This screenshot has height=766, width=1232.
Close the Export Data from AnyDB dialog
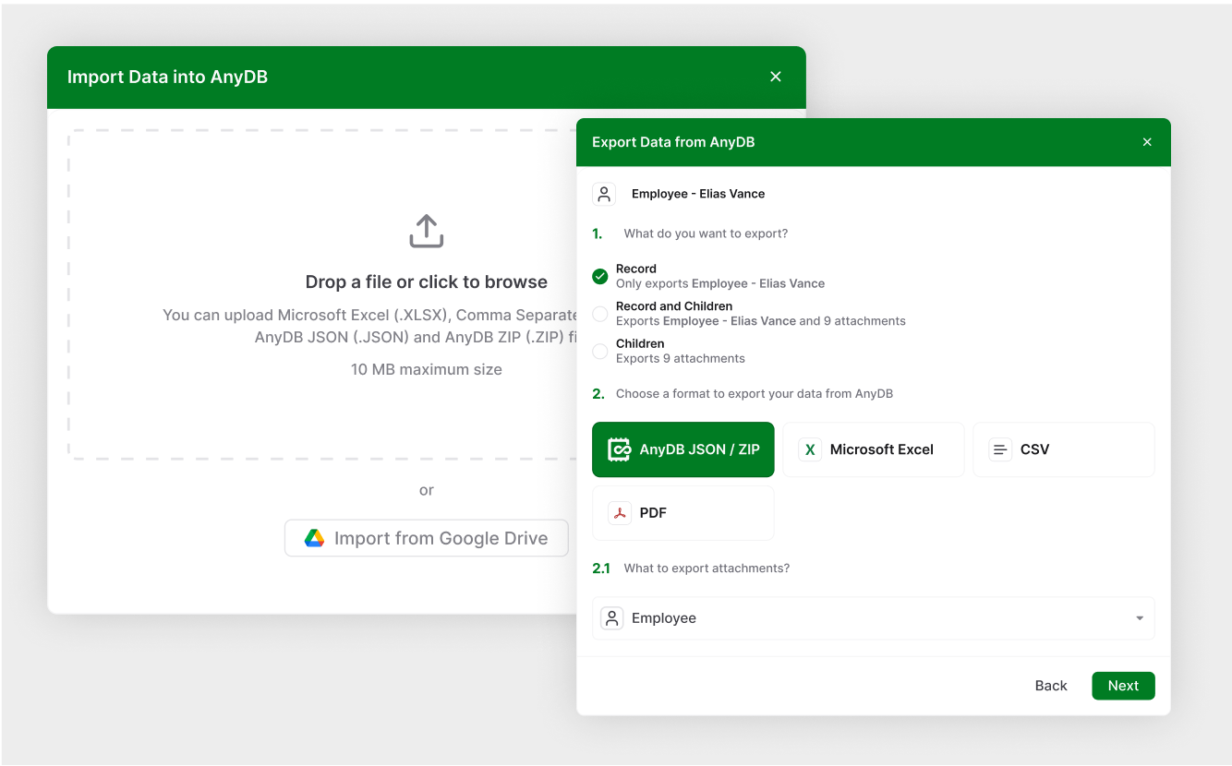pos(1147,142)
